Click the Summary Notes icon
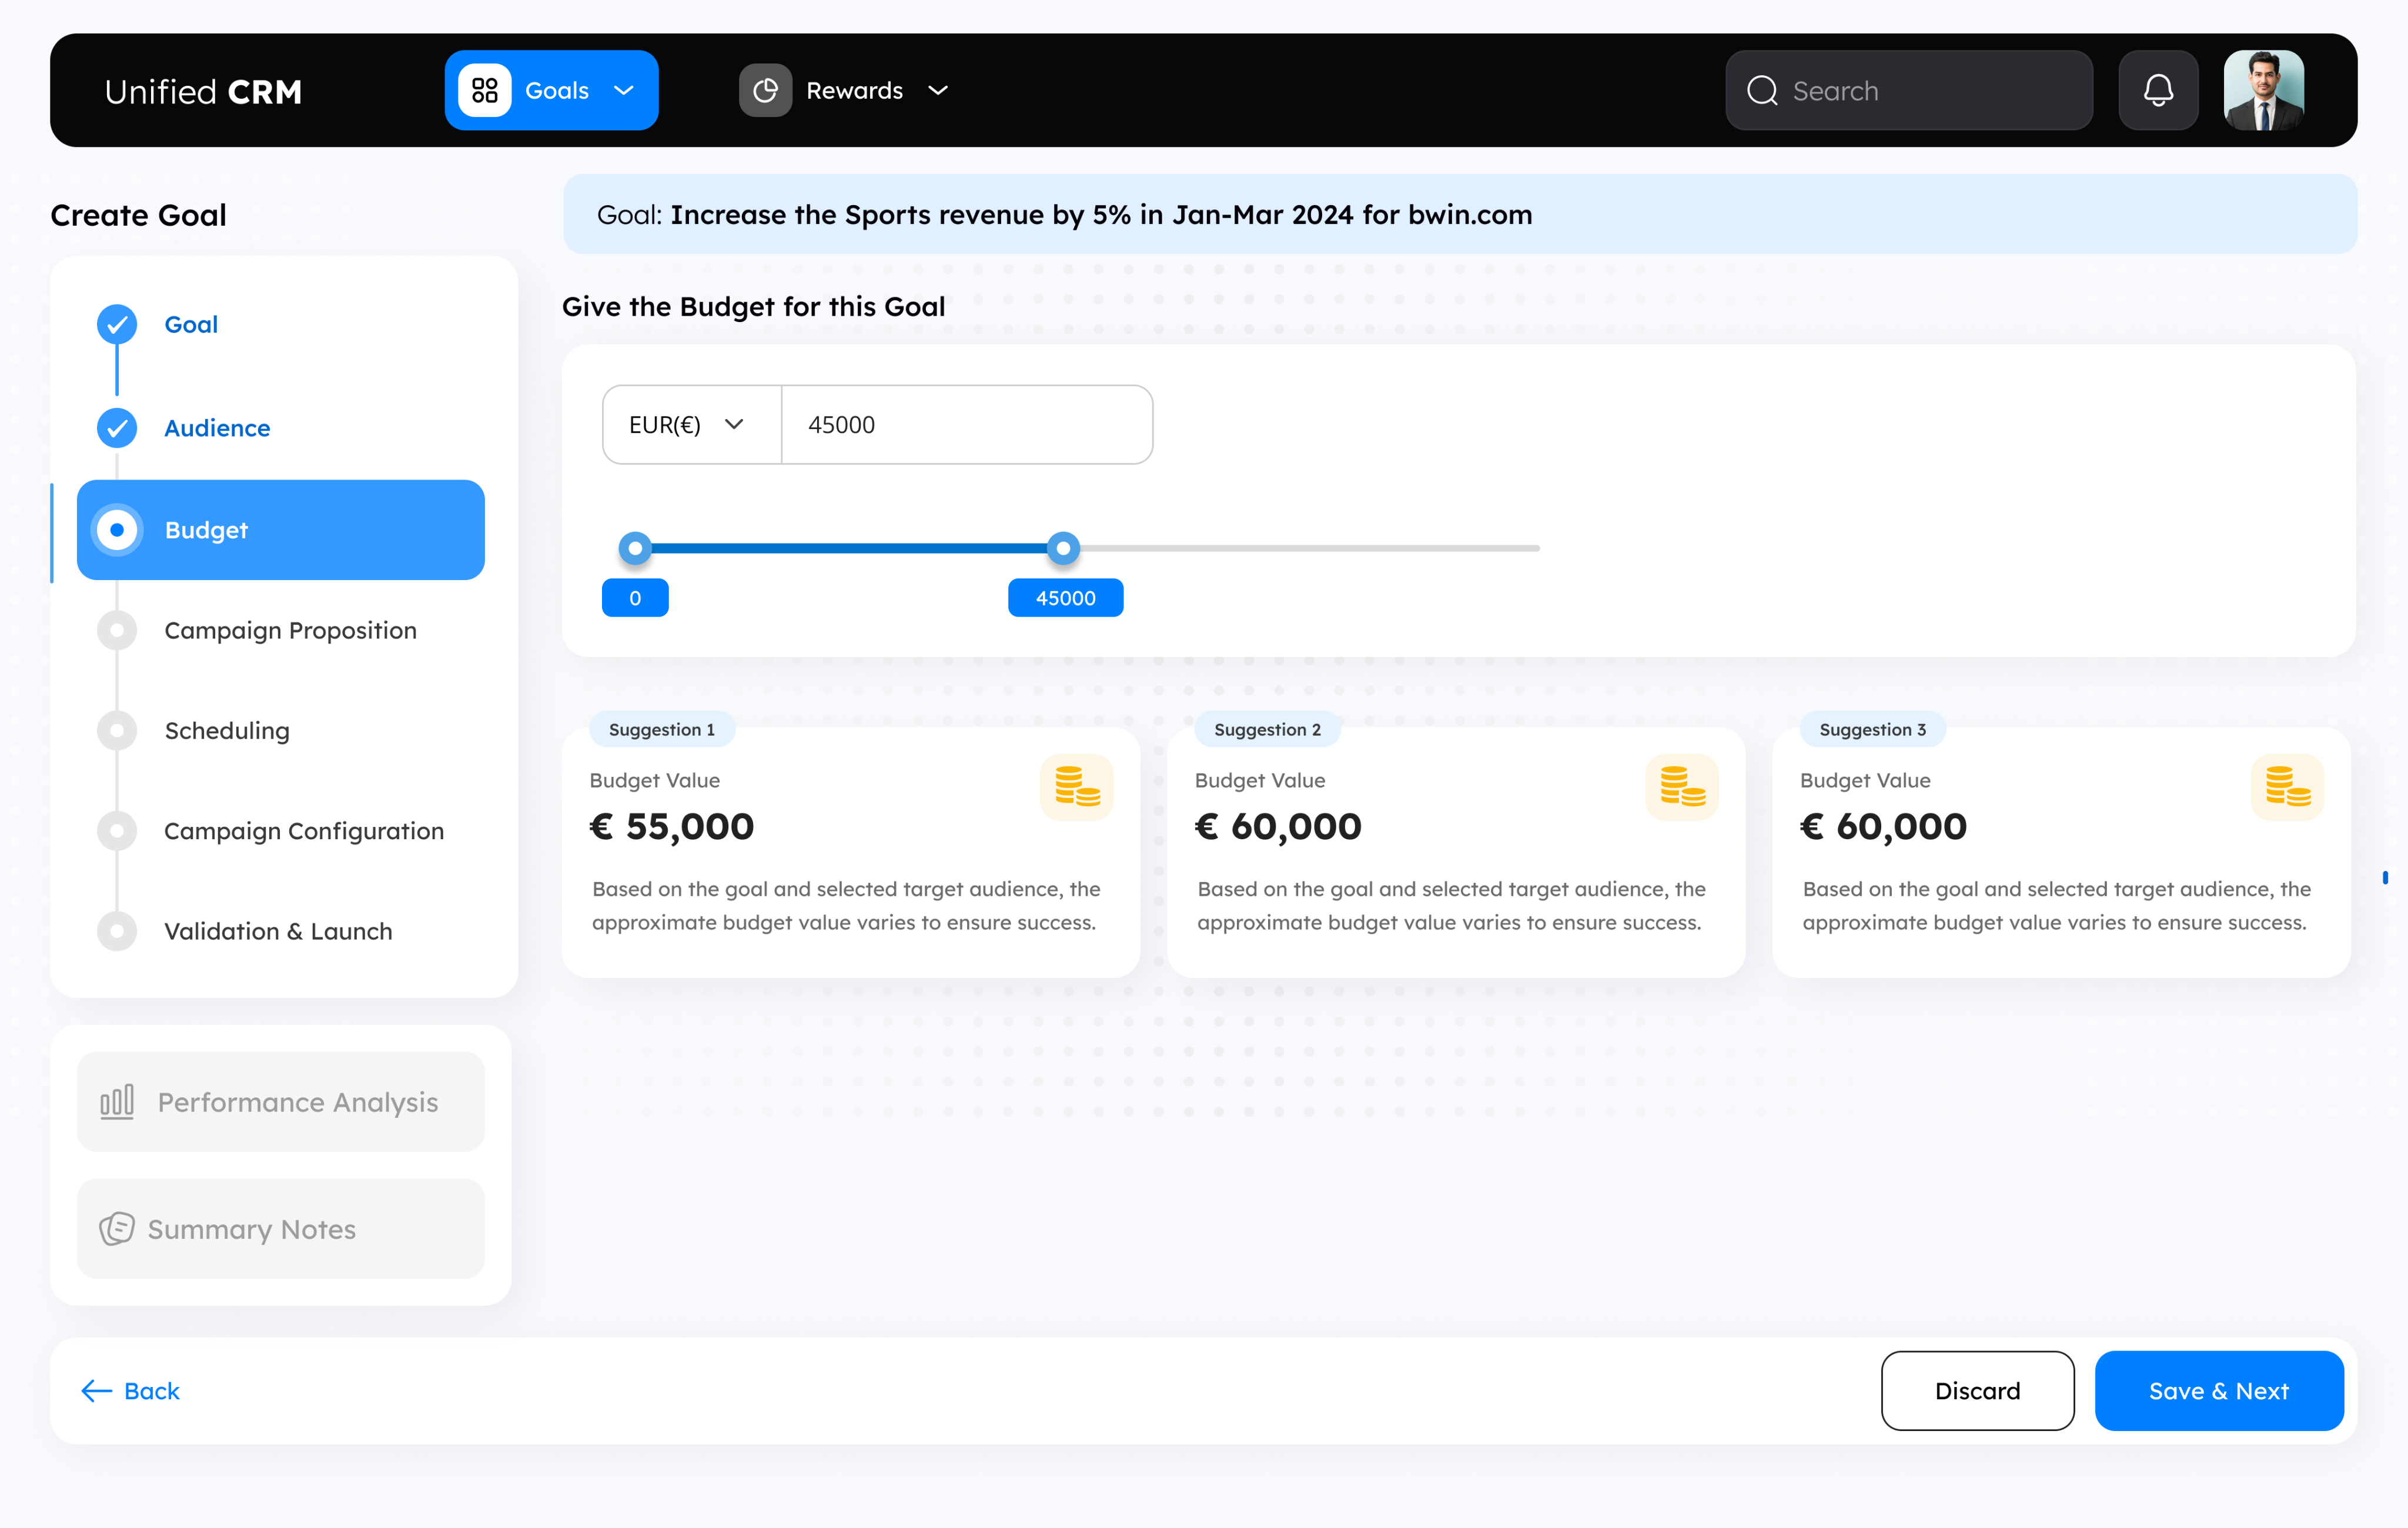 point(117,1228)
